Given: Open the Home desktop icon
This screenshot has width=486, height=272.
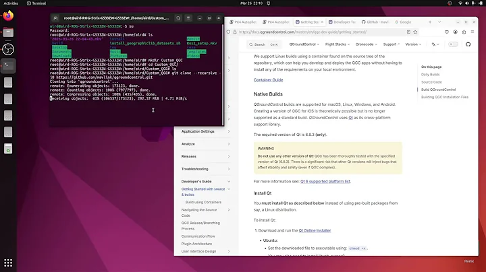Looking at the screenshot, I should [469, 261].
